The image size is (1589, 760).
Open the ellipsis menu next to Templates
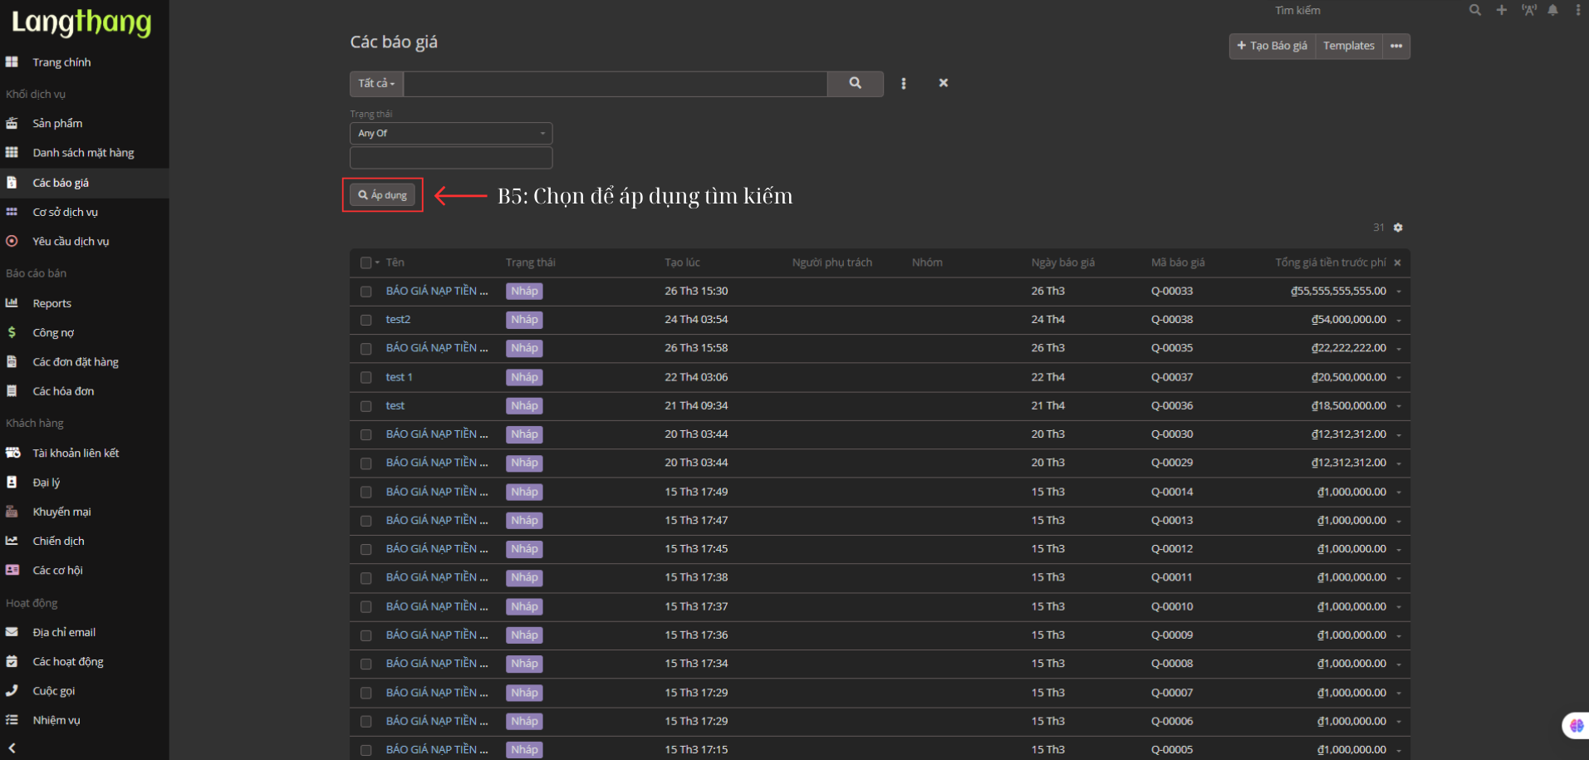tap(1396, 46)
